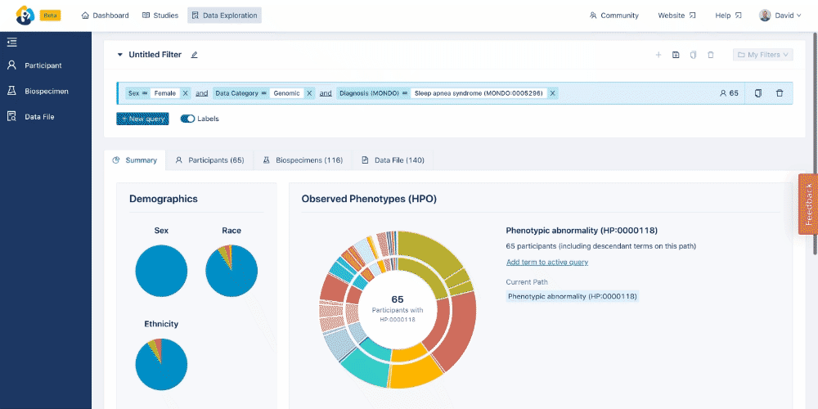Open Data Exploration page
The height and width of the screenshot is (409, 818).
coord(224,16)
